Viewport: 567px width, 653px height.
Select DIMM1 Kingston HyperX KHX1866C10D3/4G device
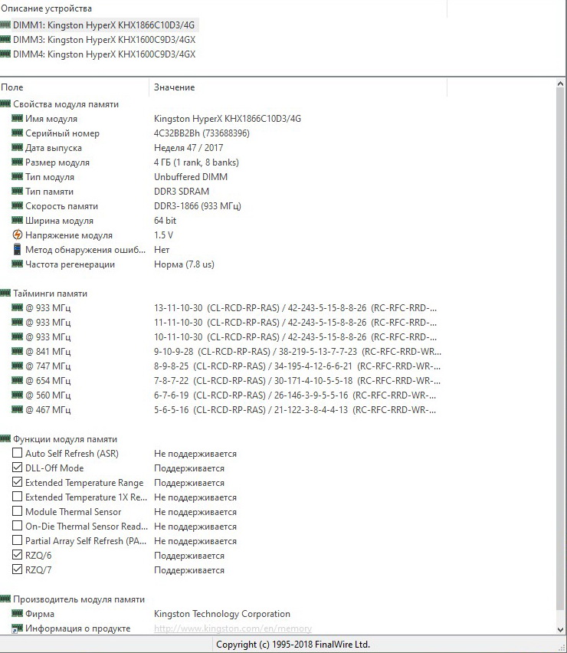[x=103, y=25]
